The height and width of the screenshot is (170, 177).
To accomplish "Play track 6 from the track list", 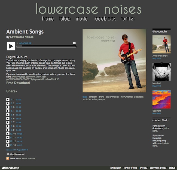I will coord(8,119).
